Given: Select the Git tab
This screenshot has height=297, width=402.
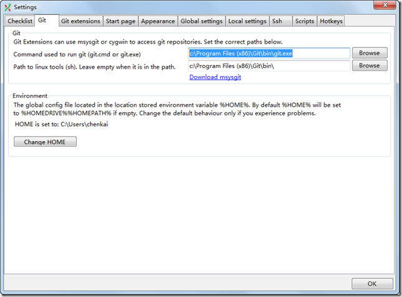Looking at the screenshot, I should (46, 20).
